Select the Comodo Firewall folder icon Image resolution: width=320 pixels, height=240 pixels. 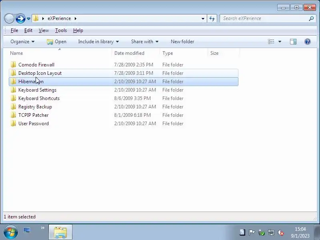point(13,64)
